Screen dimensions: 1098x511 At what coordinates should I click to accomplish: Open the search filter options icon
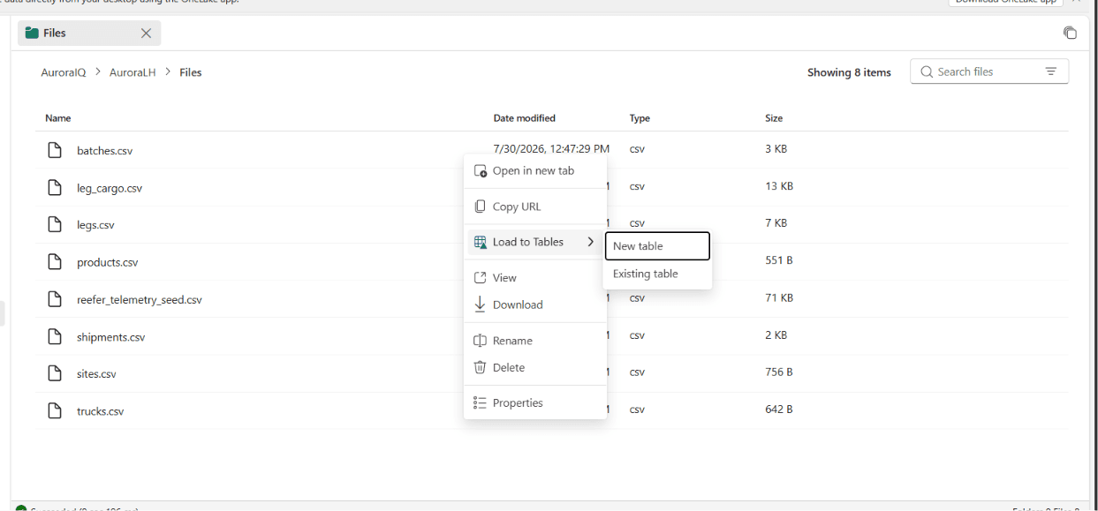(1051, 72)
